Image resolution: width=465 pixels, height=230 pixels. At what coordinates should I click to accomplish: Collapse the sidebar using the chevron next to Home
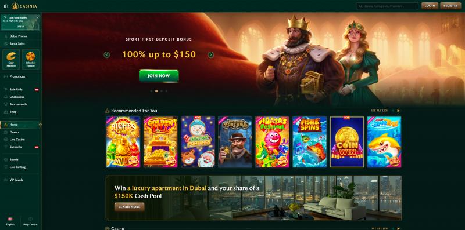click(x=40, y=125)
